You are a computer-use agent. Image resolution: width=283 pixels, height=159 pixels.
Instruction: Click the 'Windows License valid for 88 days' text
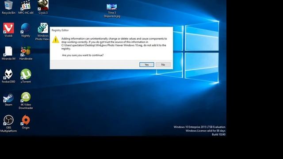coord(205,131)
